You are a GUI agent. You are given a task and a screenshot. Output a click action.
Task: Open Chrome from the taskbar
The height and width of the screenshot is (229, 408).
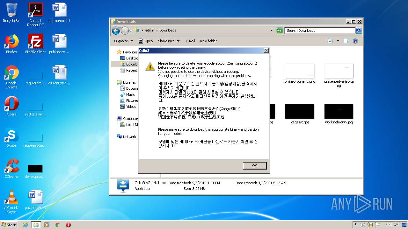(x=58, y=225)
